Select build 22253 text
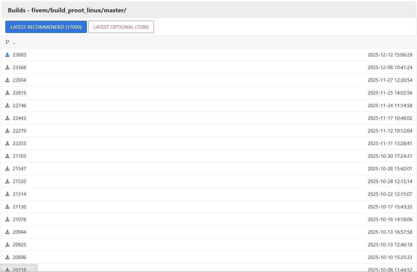Viewport: 417px width, 272px height. [x=19, y=144]
